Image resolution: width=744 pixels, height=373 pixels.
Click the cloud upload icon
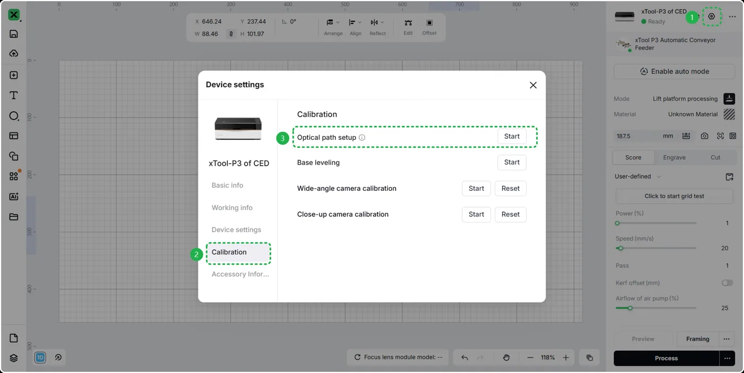click(x=14, y=54)
